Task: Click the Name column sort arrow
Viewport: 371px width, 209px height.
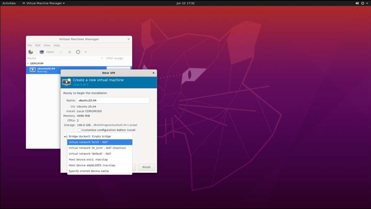Action: point(102,59)
